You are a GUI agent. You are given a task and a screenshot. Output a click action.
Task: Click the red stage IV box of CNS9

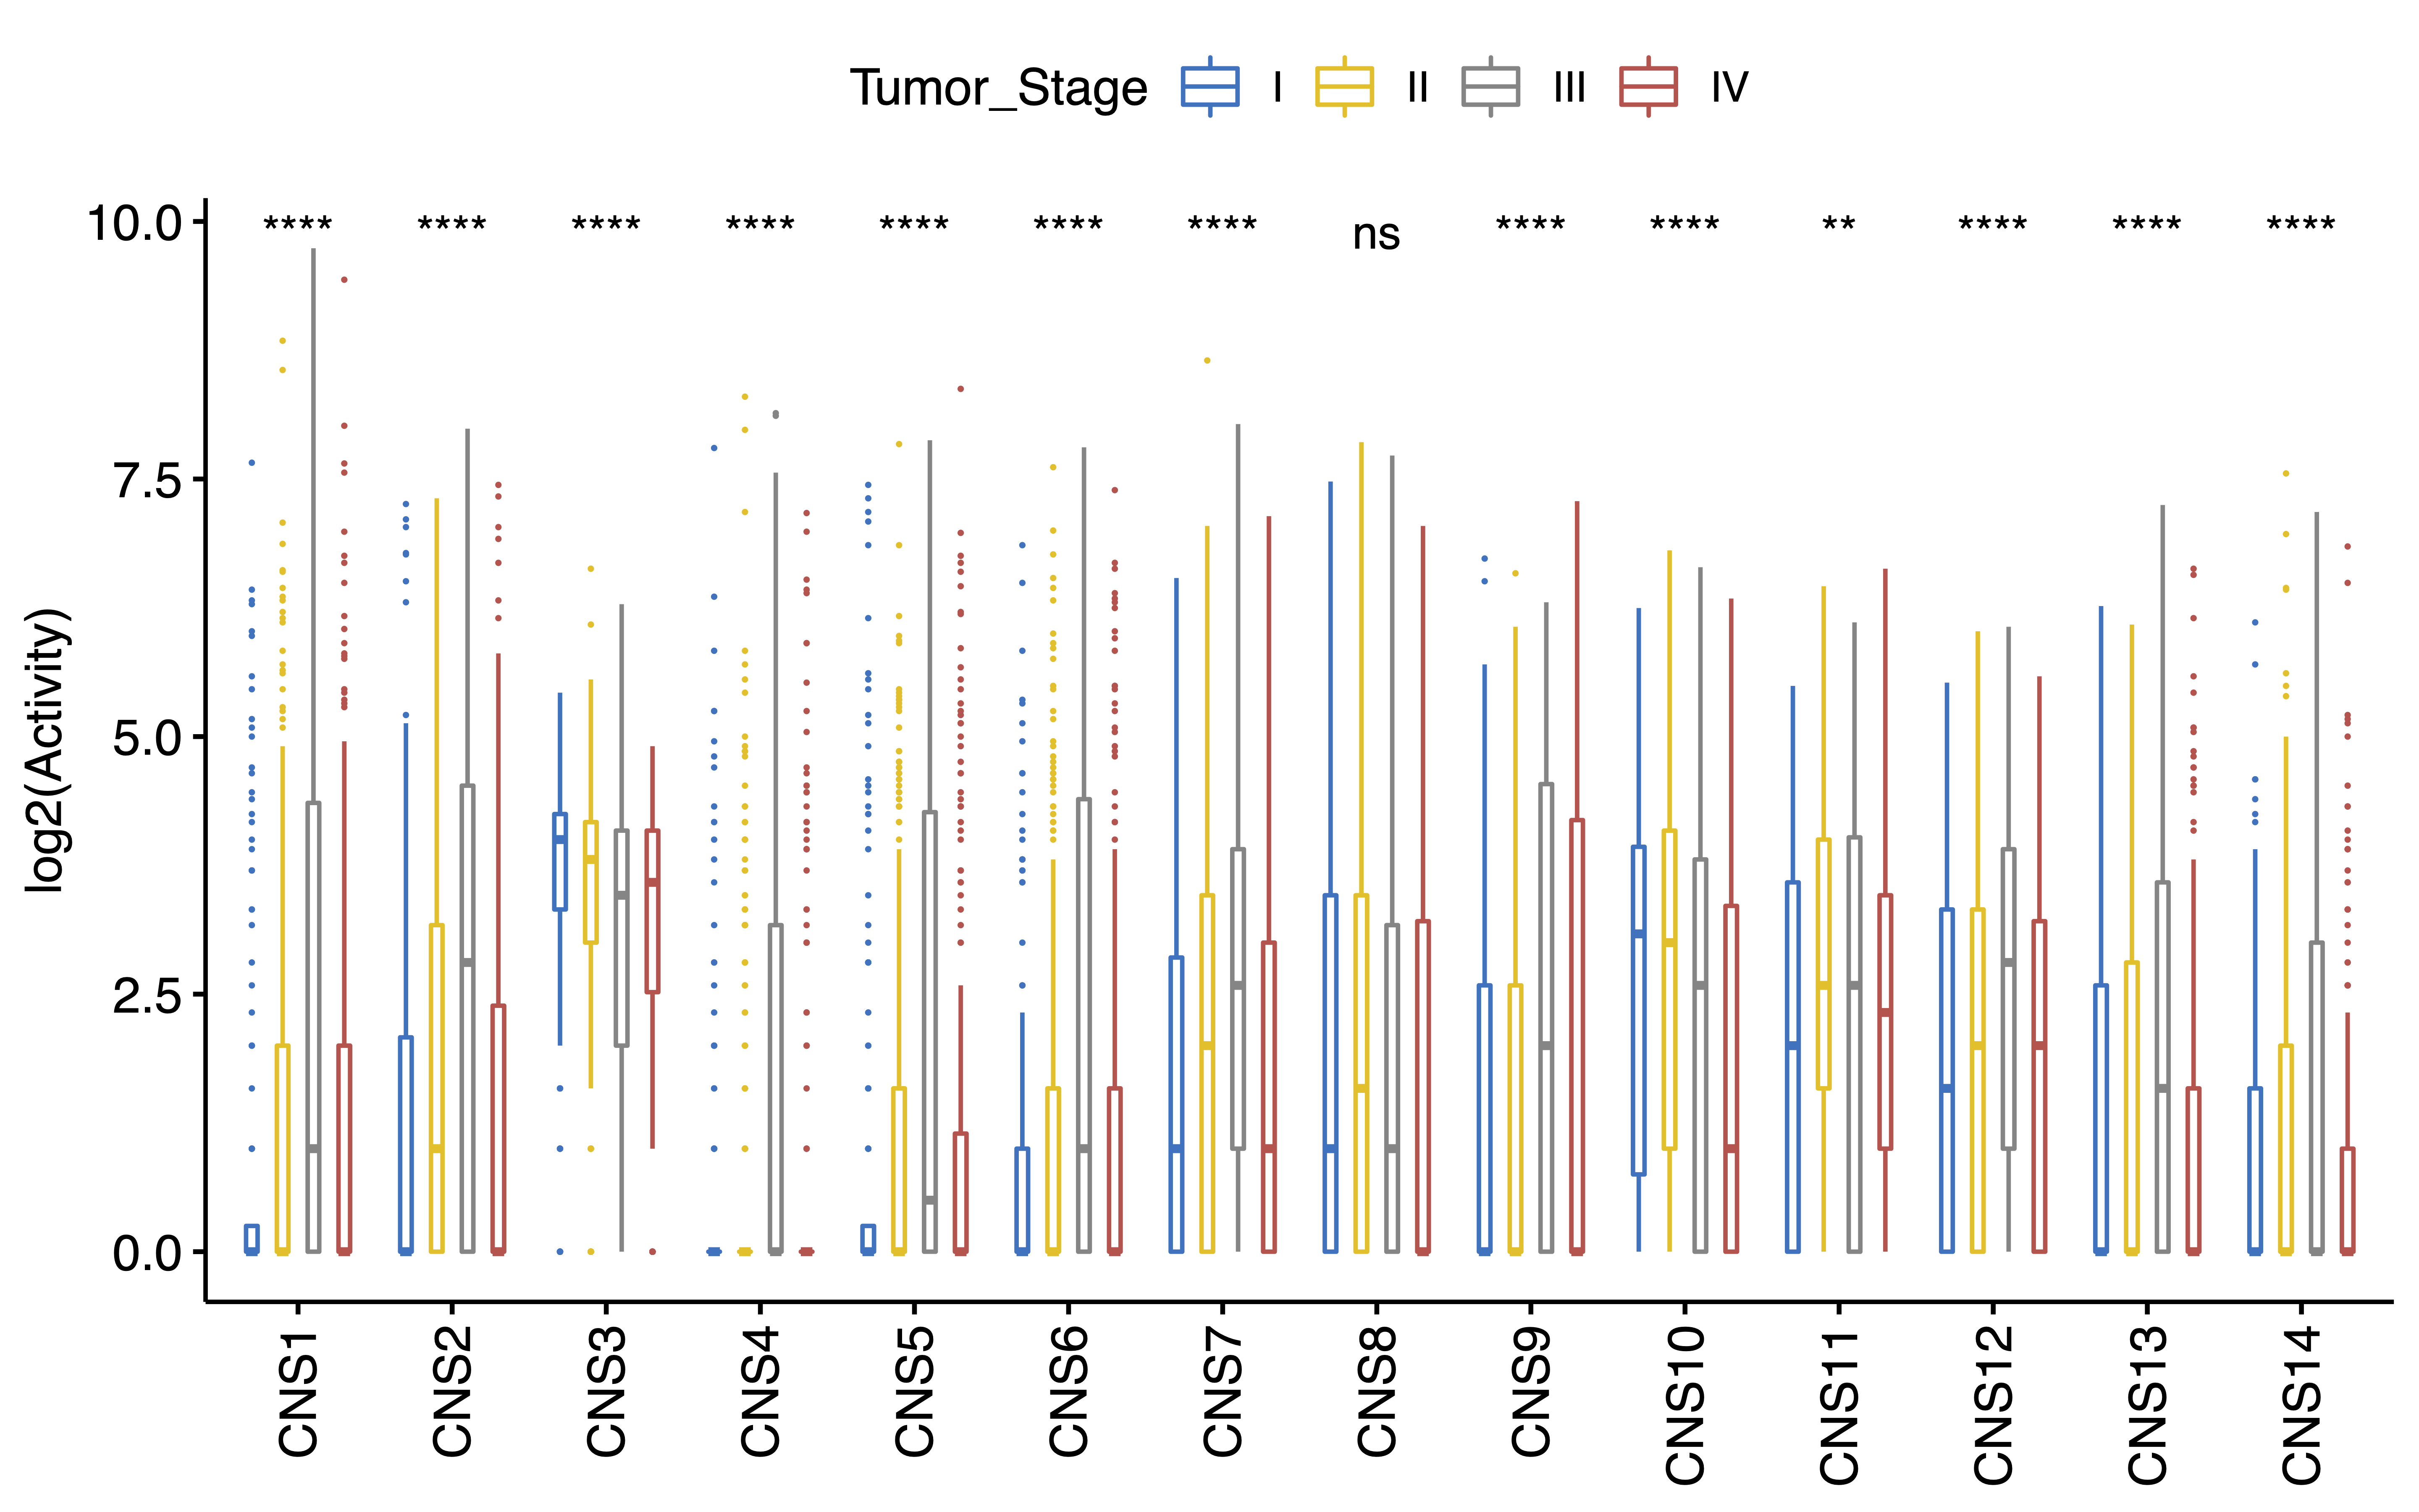(1577, 1036)
